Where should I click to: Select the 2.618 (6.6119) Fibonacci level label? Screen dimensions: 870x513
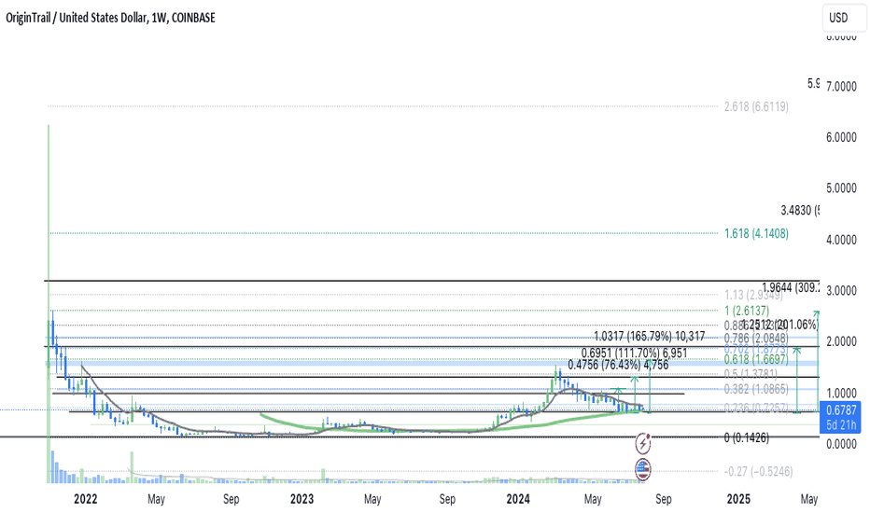756,107
